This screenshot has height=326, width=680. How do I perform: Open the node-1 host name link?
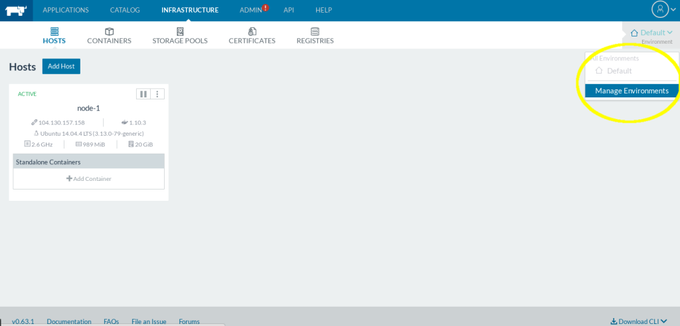tap(88, 108)
